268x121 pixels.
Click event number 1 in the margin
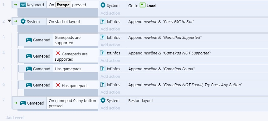pos(4,5)
